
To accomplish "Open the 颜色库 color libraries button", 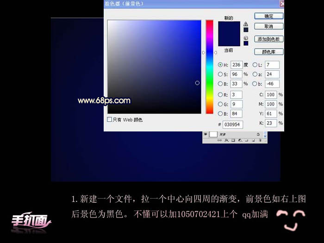I will (268, 52).
